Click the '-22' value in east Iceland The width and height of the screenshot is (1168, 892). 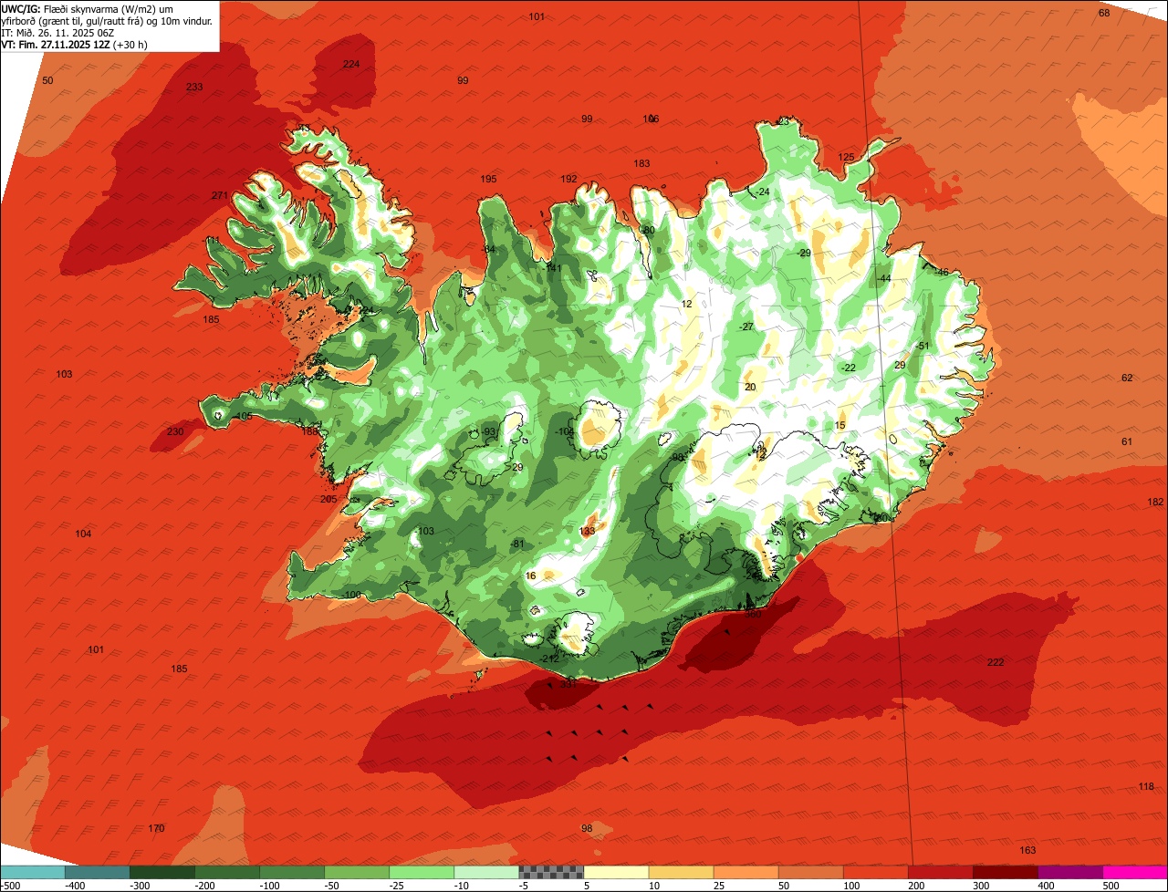(849, 368)
